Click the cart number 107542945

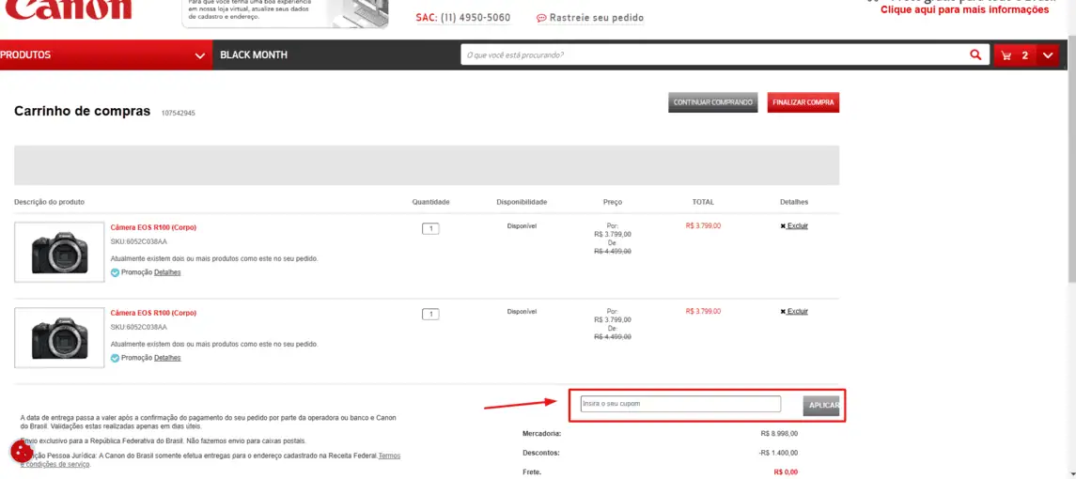179,114
